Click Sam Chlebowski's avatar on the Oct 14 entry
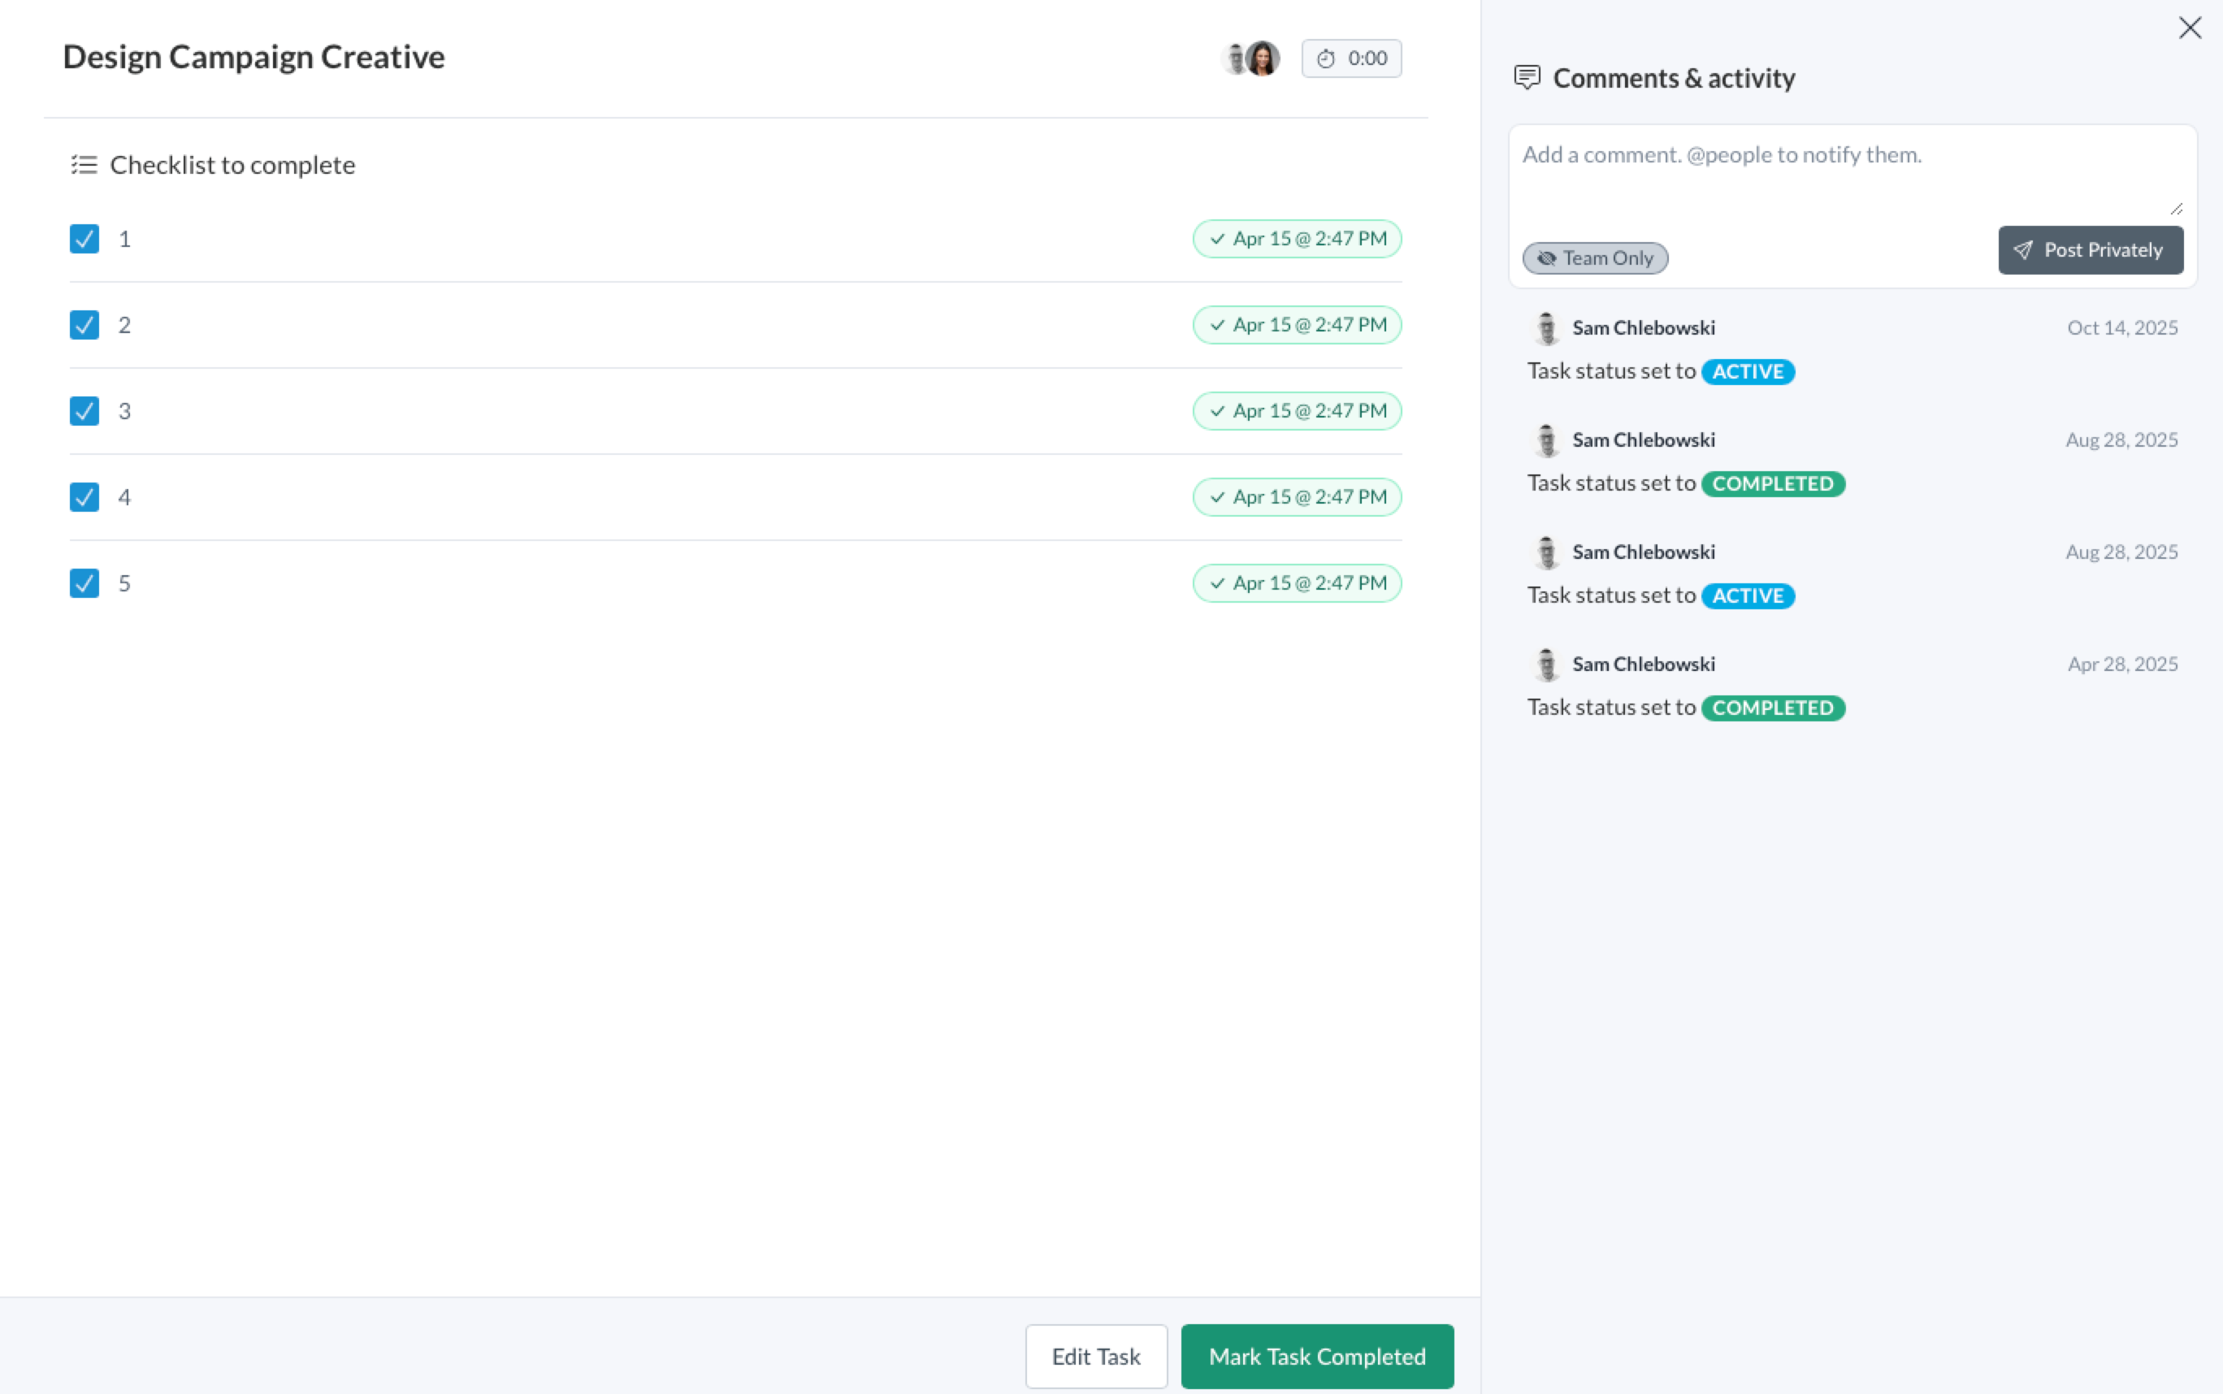 [x=1547, y=328]
